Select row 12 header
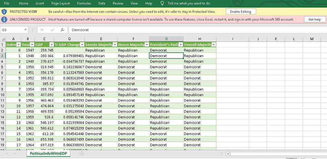Viewport: 327px width, 159px height. coord(3,106)
